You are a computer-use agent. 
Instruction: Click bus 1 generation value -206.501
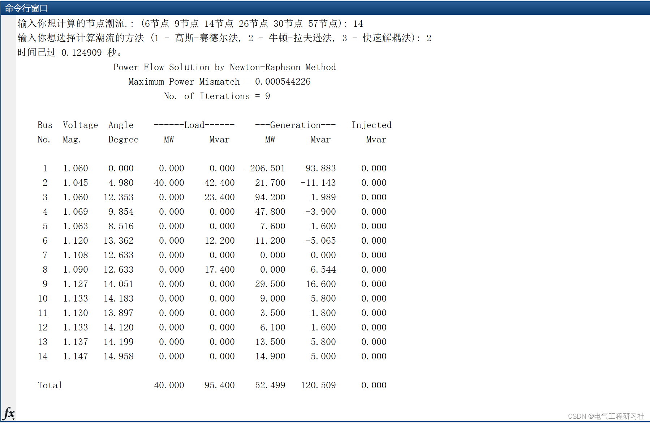click(265, 168)
